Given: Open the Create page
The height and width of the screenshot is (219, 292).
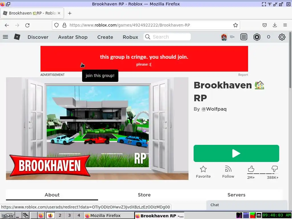Looking at the screenshot, I should point(105,37).
